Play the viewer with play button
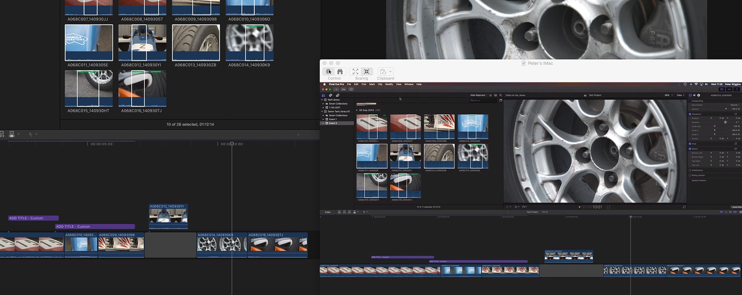Viewport: 742px width, 295px height. pyautogui.click(x=580, y=207)
